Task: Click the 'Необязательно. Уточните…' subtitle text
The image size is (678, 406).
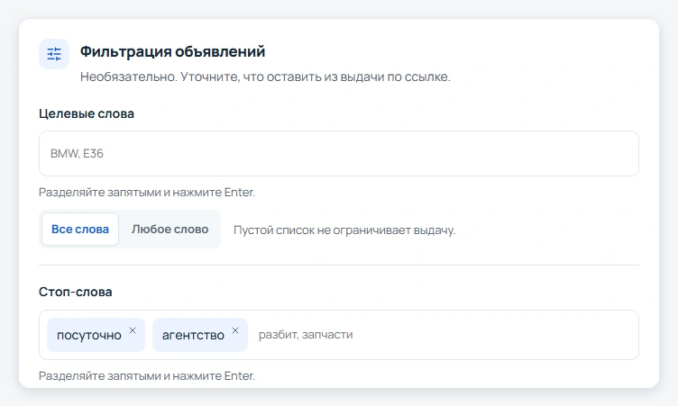Action: point(265,77)
